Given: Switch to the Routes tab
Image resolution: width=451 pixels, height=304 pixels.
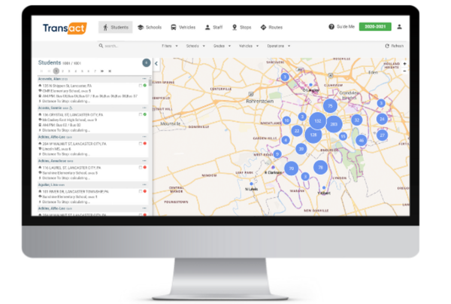Looking at the screenshot, I should [x=271, y=27].
